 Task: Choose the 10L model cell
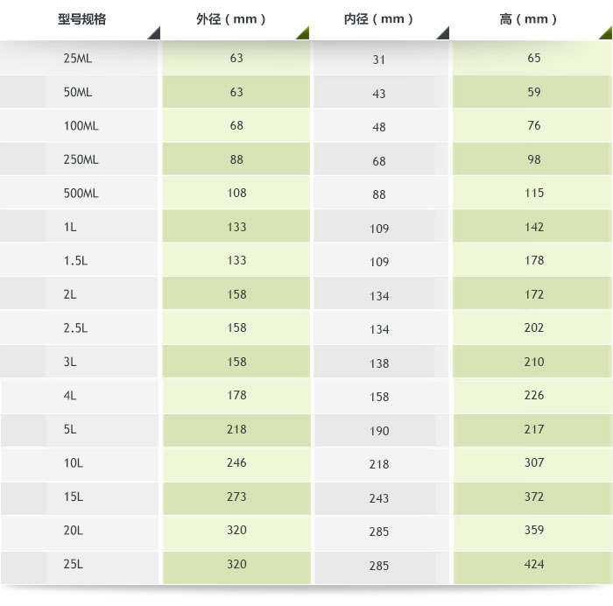click(x=74, y=463)
